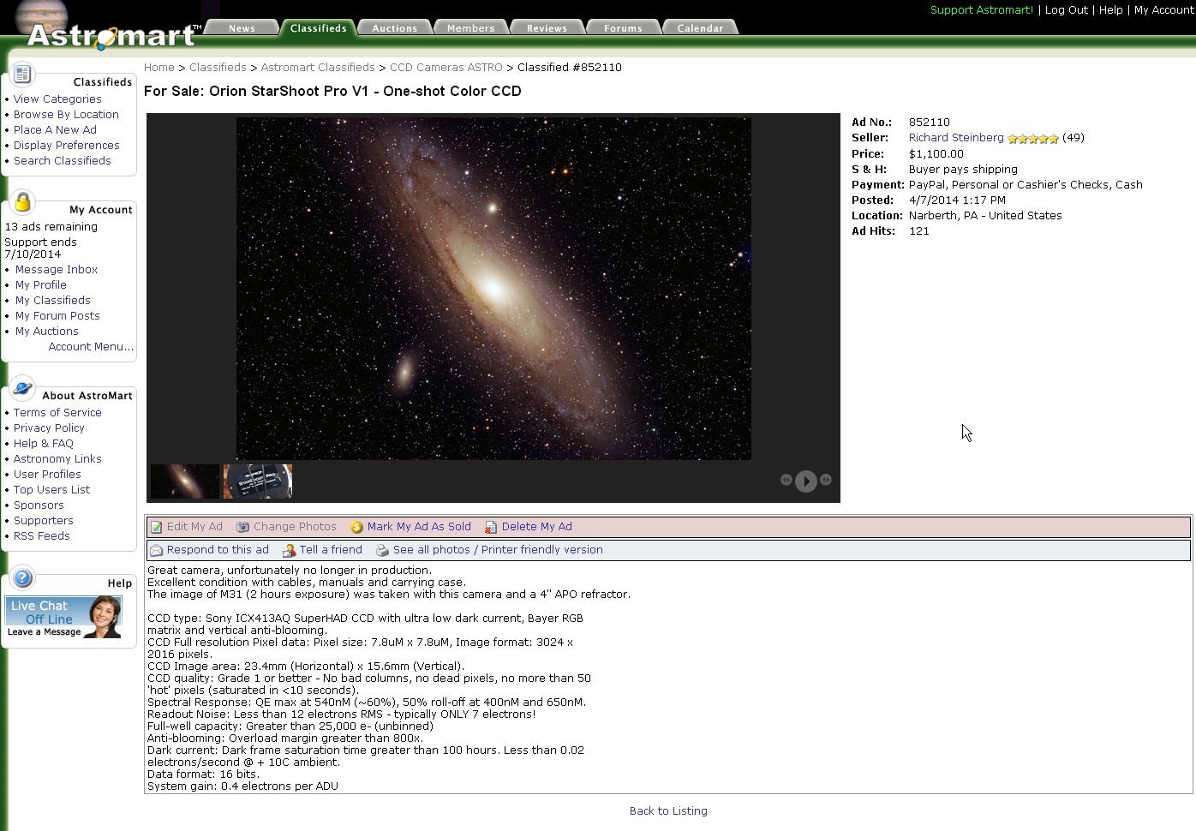The height and width of the screenshot is (831, 1196).
Task: Click Mark My Ad As Sold link
Action: pos(419,527)
